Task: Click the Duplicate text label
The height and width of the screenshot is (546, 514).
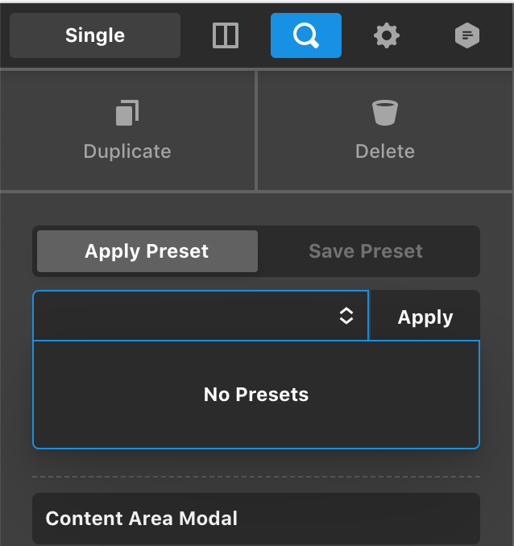Action: (127, 151)
